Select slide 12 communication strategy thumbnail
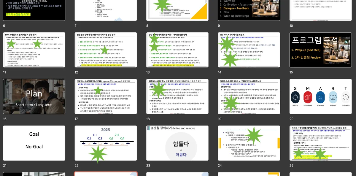The height and width of the screenshot is (176, 356). (x=106, y=50)
